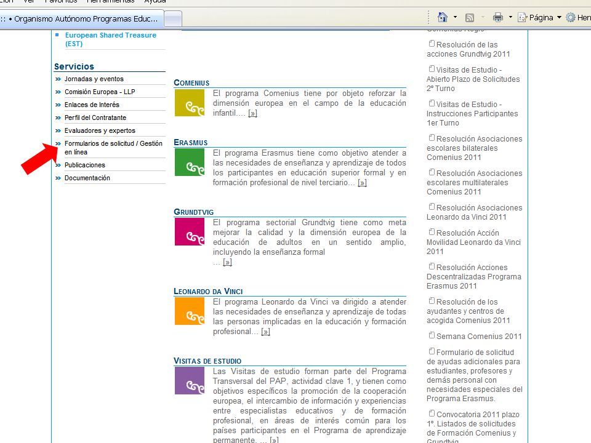The width and height of the screenshot is (591, 443).
Task: Open Resolución Acción Movilidad Leonardo da Vinci 2011
Action: tap(474, 242)
